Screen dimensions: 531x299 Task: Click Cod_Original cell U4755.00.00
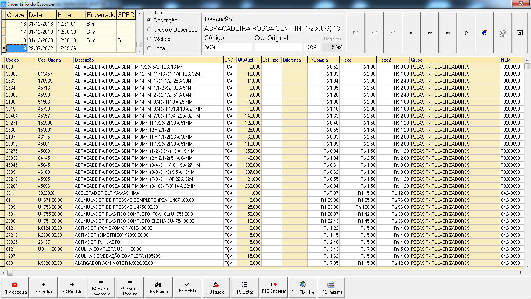pos(56,214)
